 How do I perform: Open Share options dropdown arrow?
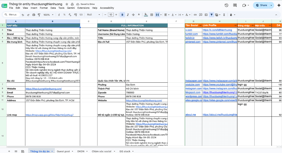271,5
